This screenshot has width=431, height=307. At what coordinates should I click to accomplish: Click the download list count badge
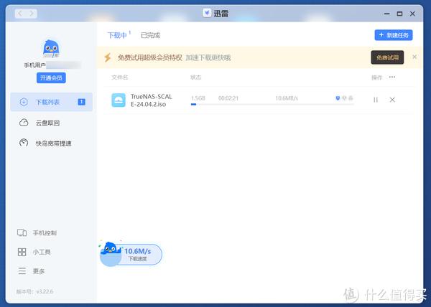click(x=82, y=102)
